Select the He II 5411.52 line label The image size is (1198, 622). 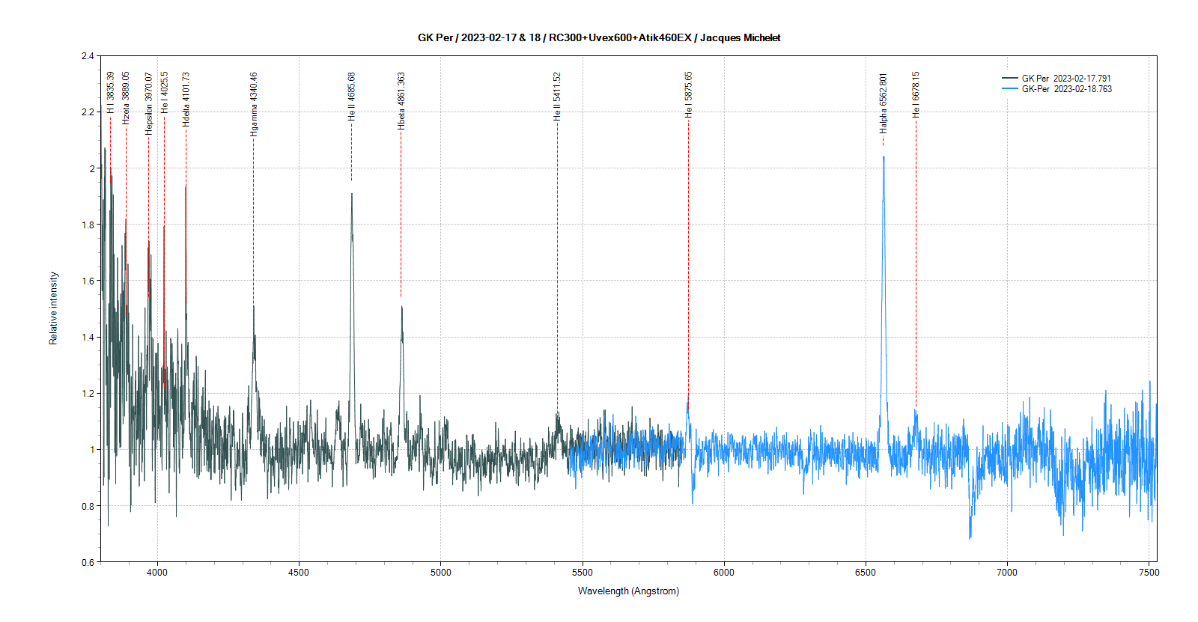[x=557, y=97]
